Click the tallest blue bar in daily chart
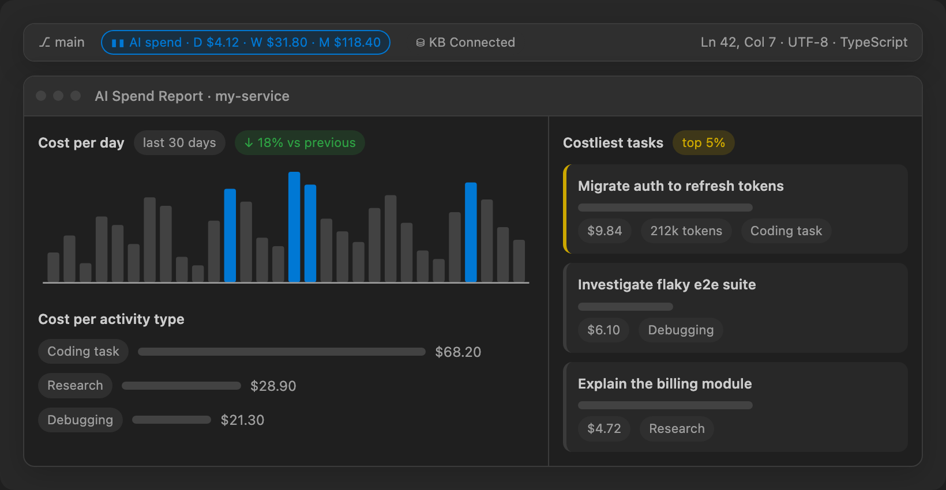This screenshot has width=946, height=490. (294, 227)
